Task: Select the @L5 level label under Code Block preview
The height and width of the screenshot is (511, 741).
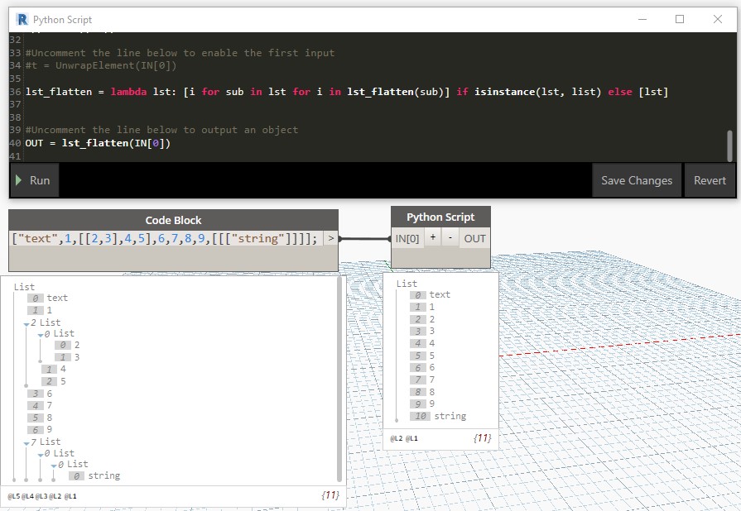Action: pyautogui.click(x=14, y=496)
